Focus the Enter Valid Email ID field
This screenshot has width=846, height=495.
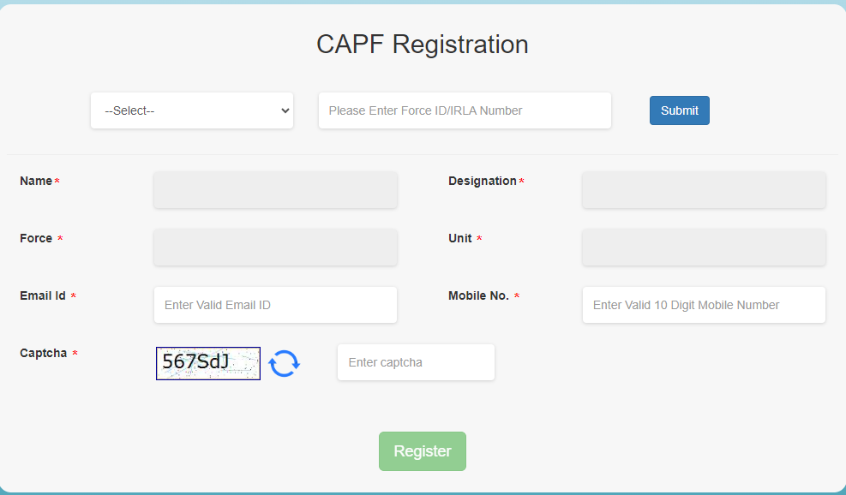[x=275, y=305]
